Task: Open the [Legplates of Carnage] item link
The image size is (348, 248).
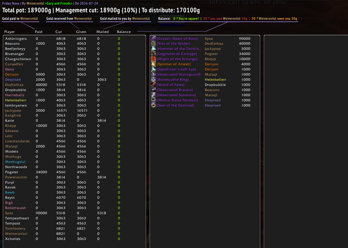Action: click(177, 54)
